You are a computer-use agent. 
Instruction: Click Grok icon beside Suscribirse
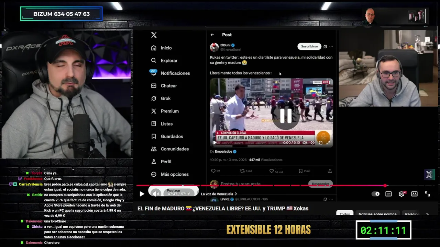(325, 46)
